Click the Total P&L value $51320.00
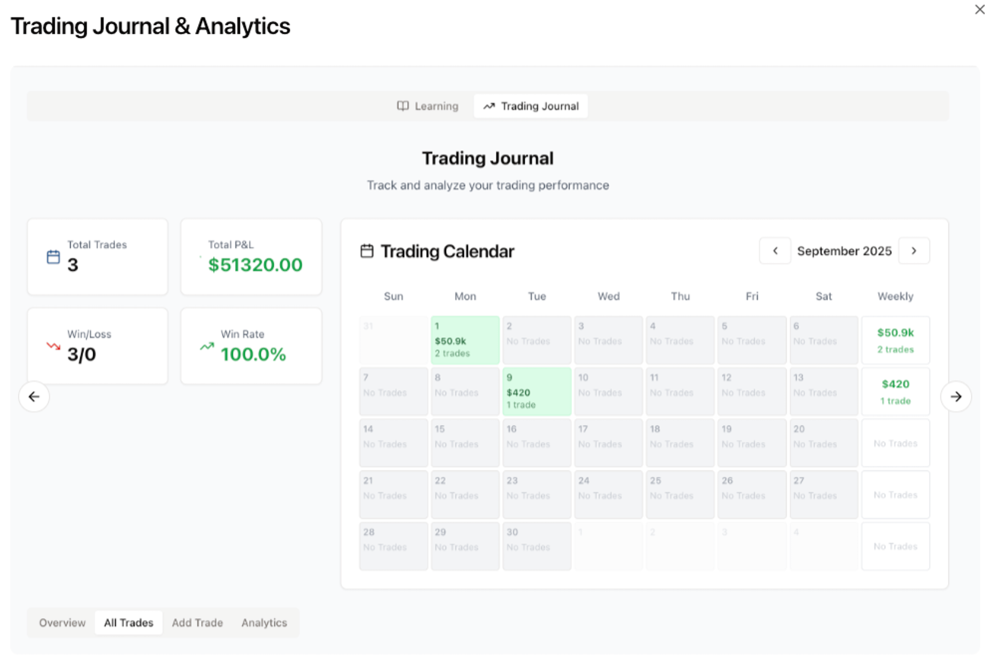 pyautogui.click(x=255, y=265)
